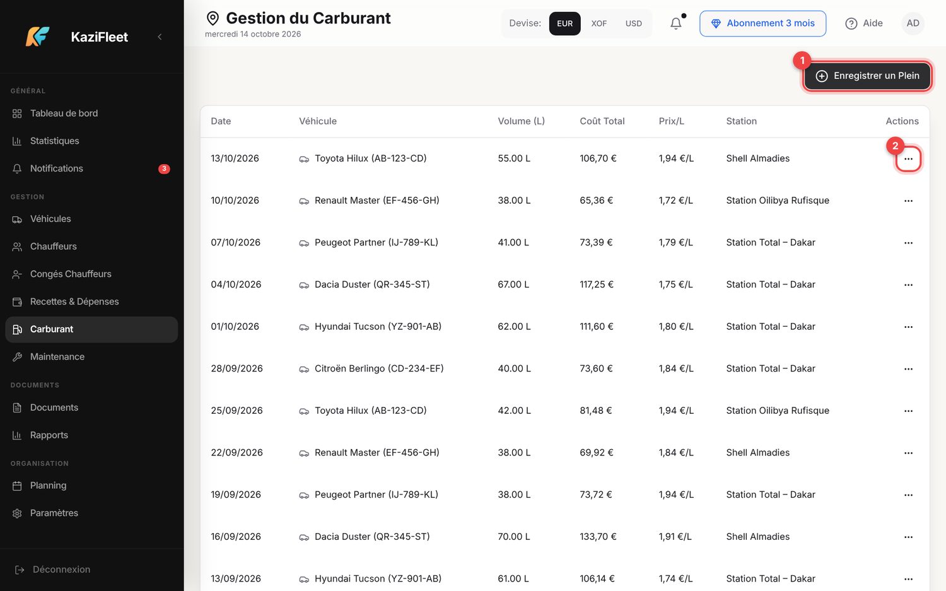Open actions menu for 22/09/2026 Renault Master row

click(908, 453)
